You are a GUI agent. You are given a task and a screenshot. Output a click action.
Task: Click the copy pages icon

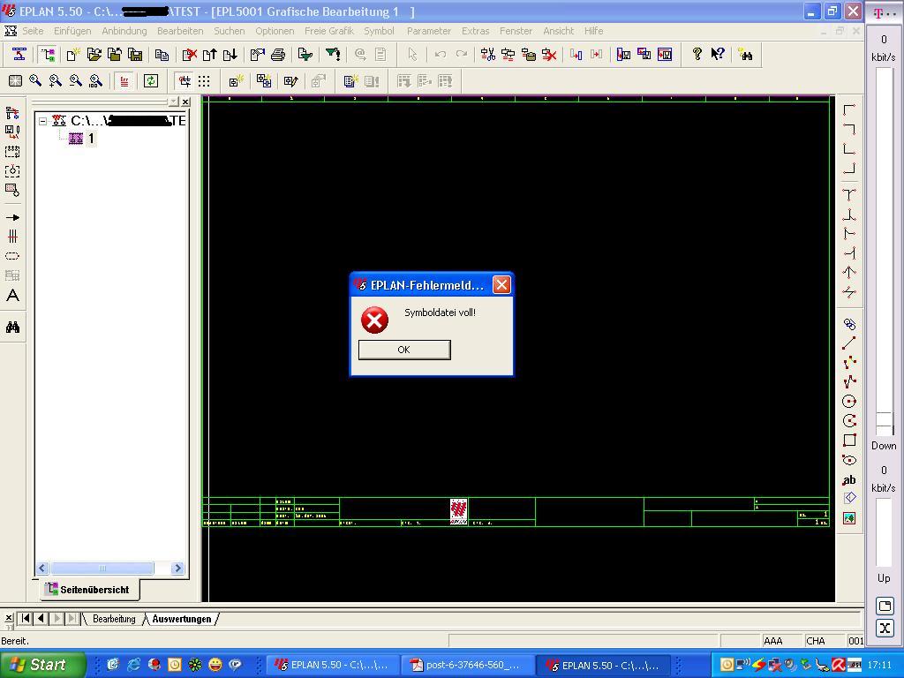coord(162,55)
